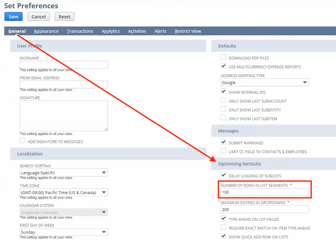The height and width of the screenshot is (241, 336).
Task: Select the Restrict View tab
Action: pyautogui.click(x=188, y=31)
